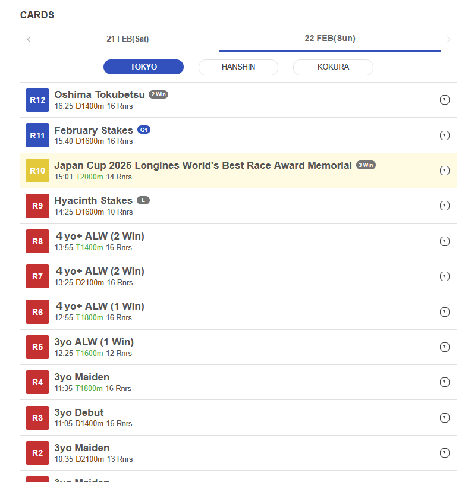Open R4 3yo Maiden race title
This screenshot has width=462, height=482.
(82, 377)
